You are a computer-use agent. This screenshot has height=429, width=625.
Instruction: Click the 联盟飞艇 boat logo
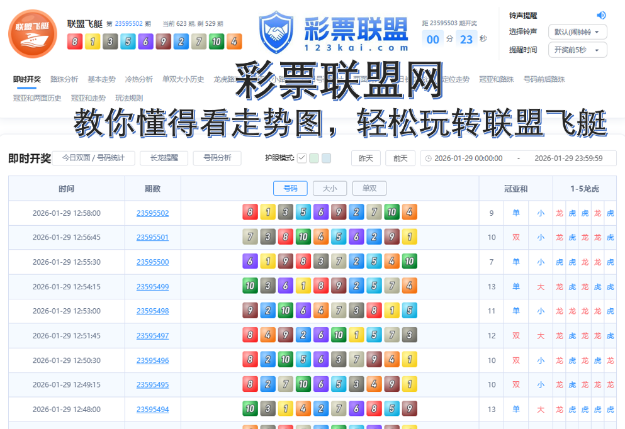[32, 33]
